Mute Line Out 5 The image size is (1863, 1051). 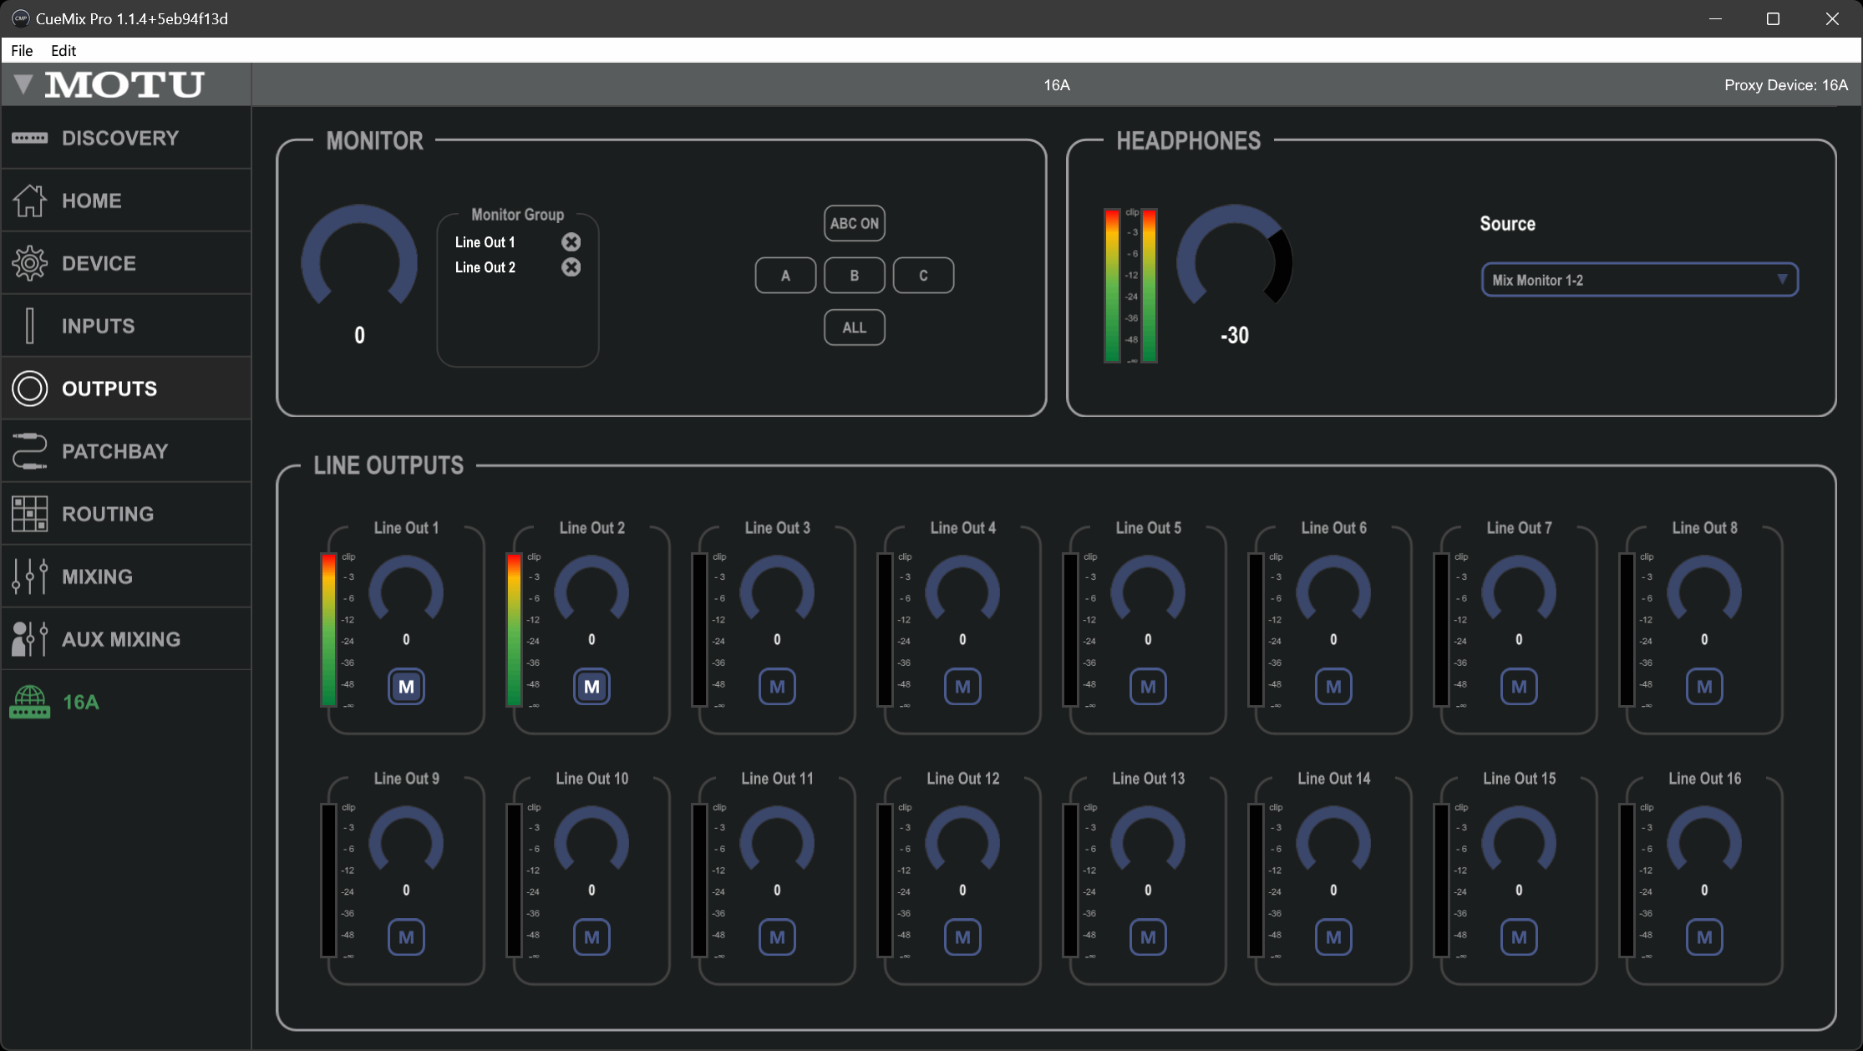(x=1148, y=687)
